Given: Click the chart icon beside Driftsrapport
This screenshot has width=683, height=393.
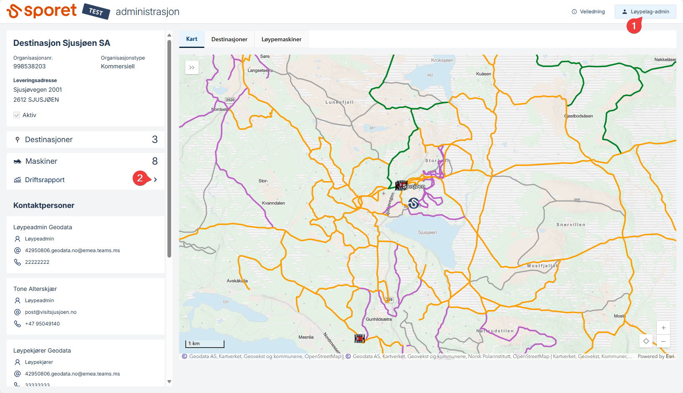Looking at the screenshot, I should pos(17,180).
